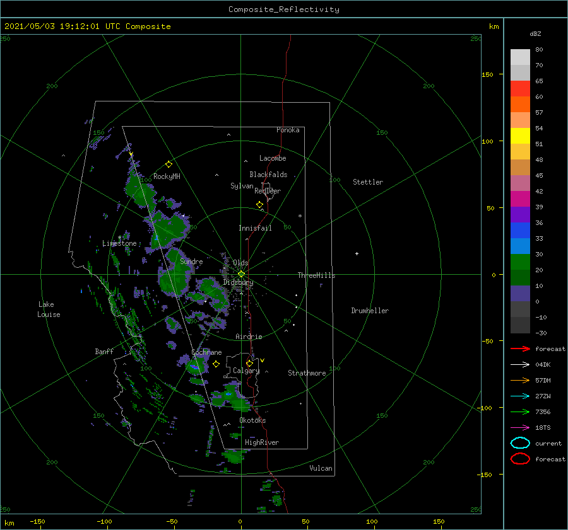Click the asterisk marker east of Innisfail
568x530 pixels.
pos(300,216)
